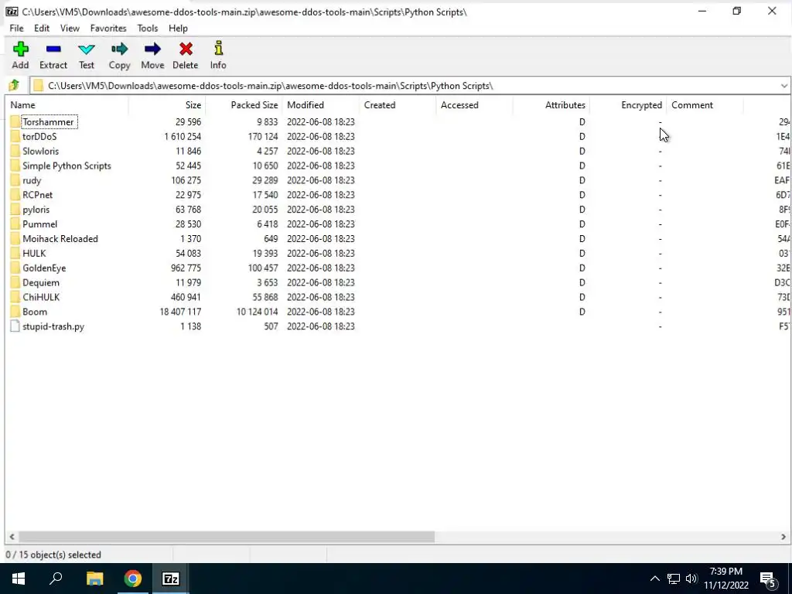Click the Test archive icon
The width and height of the screenshot is (792, 594).
[x=87, y=49]
